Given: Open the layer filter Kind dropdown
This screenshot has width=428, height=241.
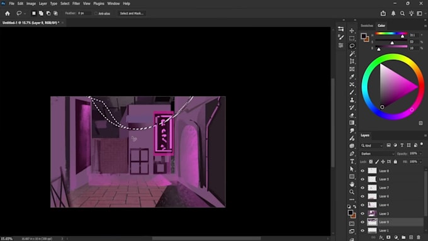Looking at the screenshot, I should (372, 145).
